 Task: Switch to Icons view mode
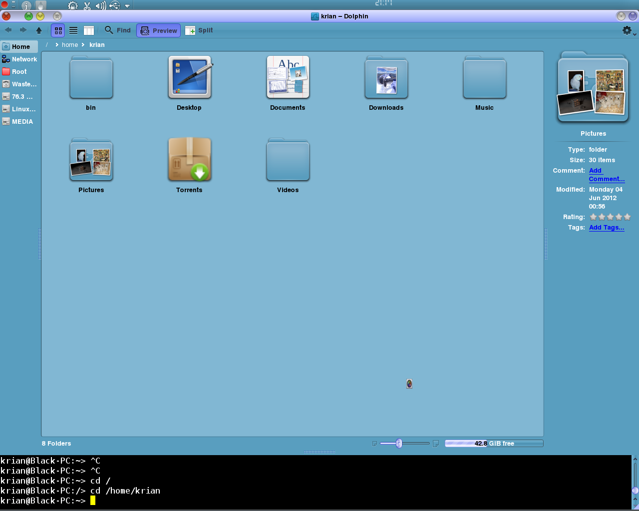pyautogui.click(x=58, y=30)
